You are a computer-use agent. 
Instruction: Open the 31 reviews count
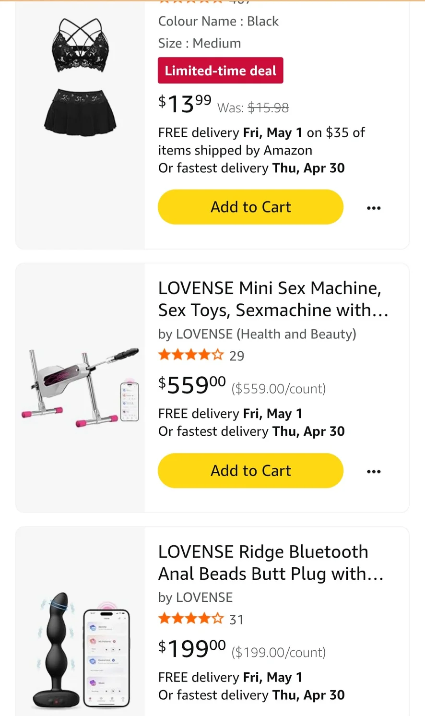coord(236,620)
